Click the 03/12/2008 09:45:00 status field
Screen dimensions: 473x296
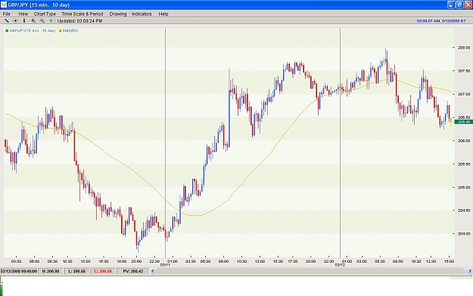[19, 271]
